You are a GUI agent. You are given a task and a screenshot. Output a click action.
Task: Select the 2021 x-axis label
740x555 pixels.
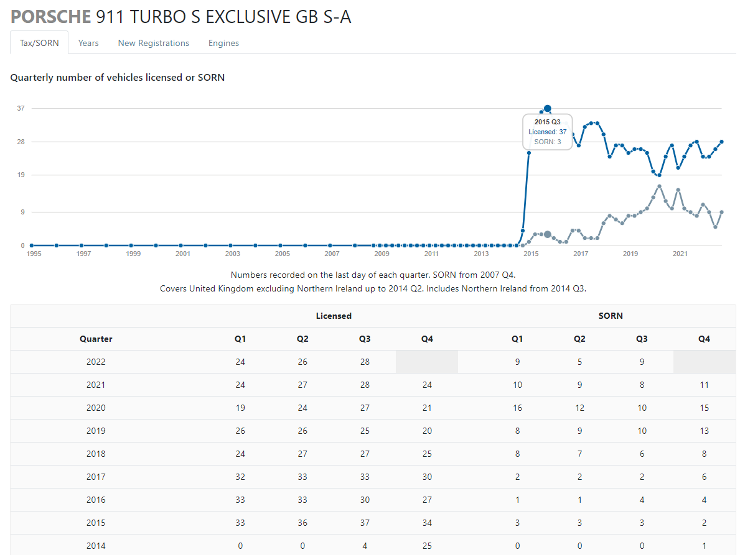coord(680,254)
